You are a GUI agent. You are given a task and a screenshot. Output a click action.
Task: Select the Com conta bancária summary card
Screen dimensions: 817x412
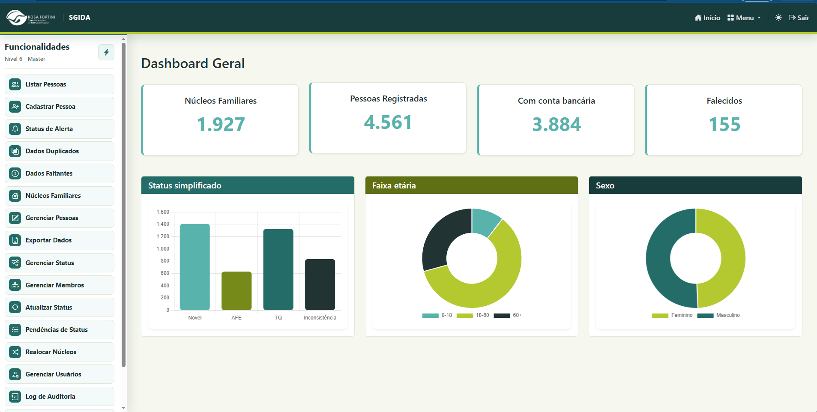coord(556,120)
